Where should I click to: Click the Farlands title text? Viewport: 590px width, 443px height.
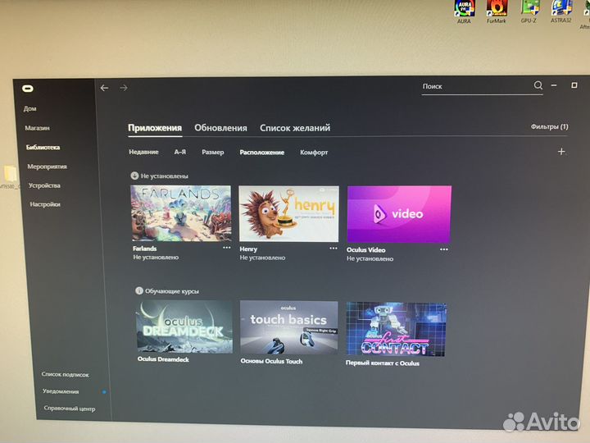click(144, 249)
